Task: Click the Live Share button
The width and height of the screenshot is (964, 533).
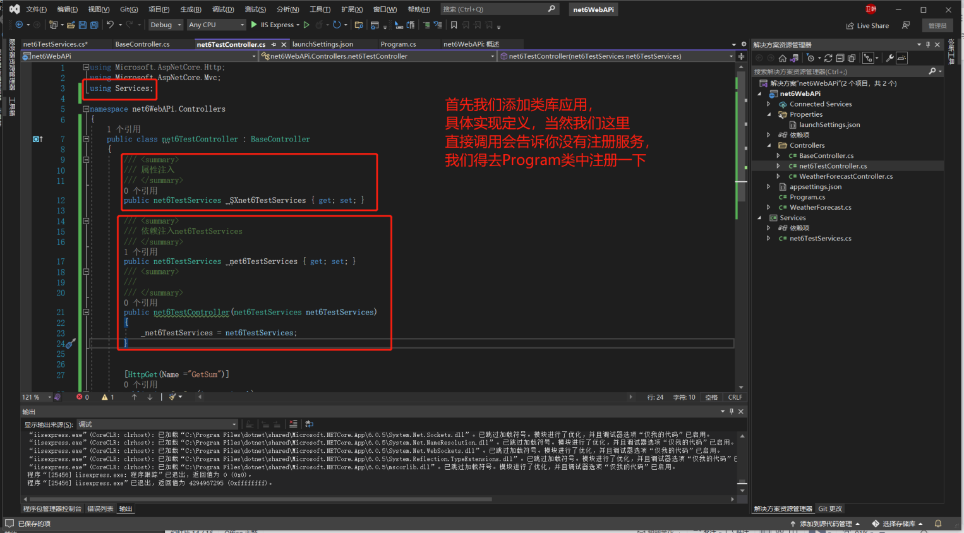Action: pyautogui.click(x=867, y=26)
